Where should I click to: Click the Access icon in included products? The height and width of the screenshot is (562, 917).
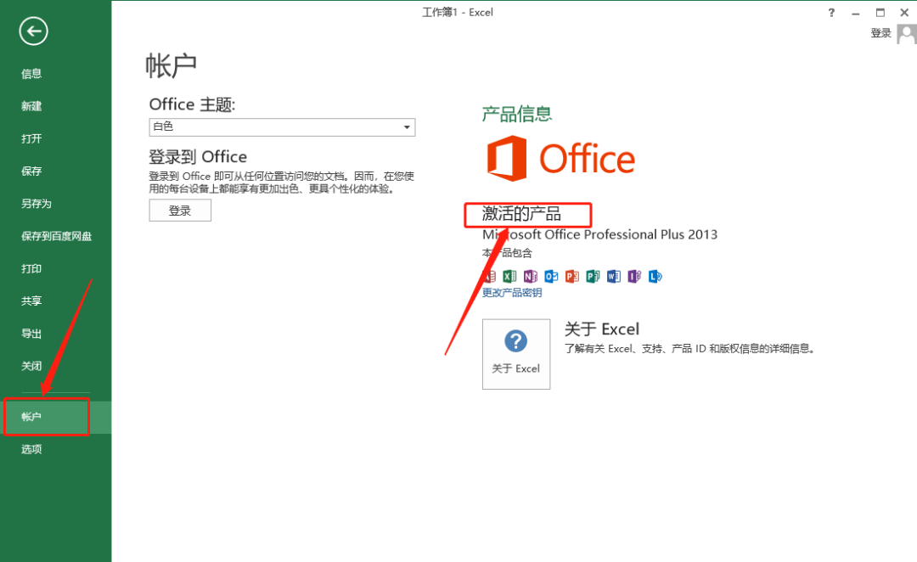pyautogui.click(x=489, y=276)
